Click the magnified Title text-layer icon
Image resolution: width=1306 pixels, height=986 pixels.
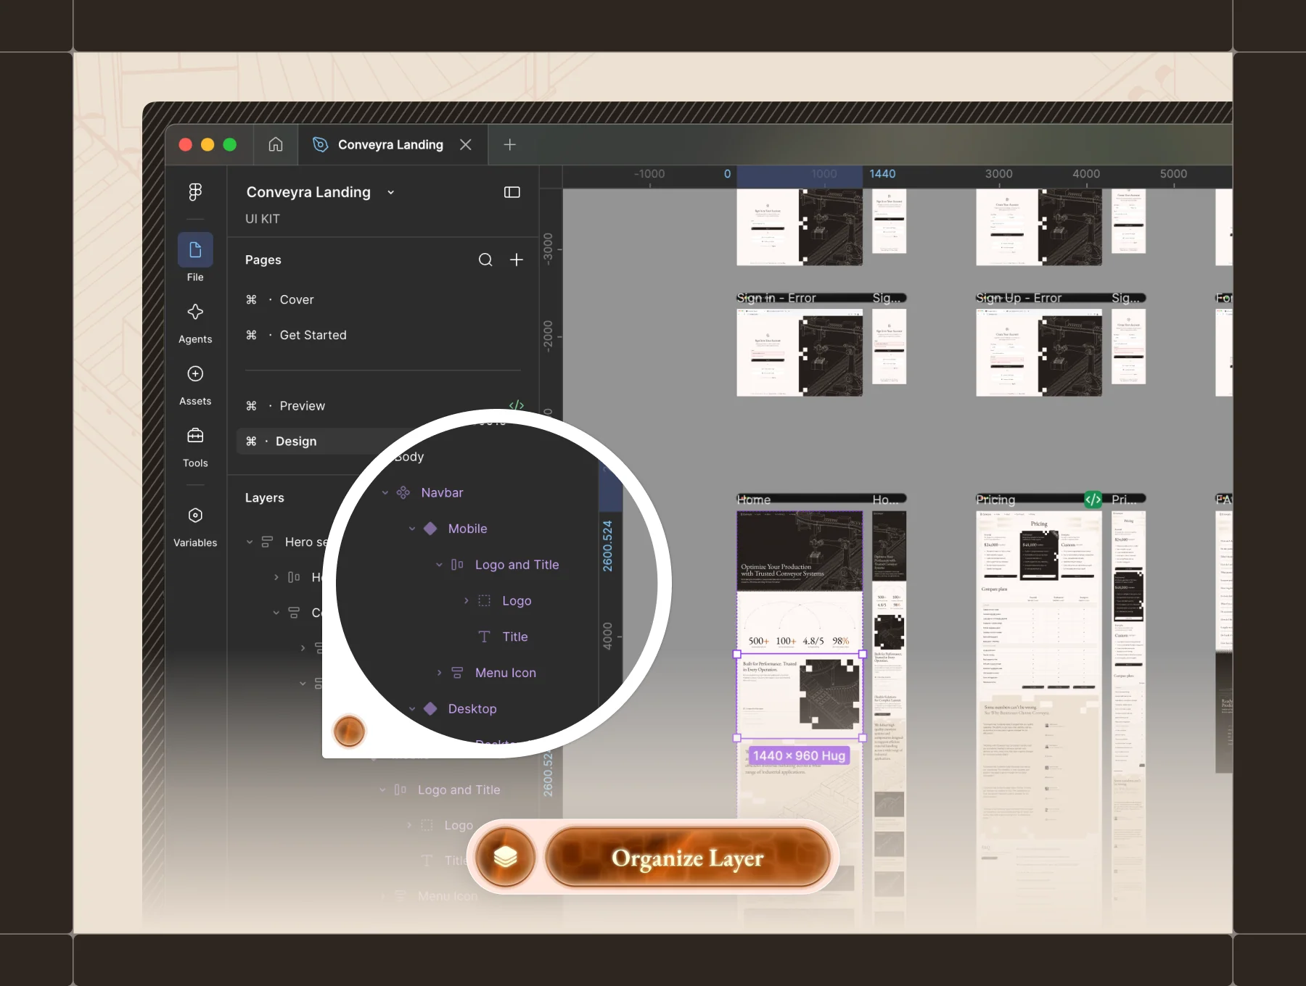484,637
